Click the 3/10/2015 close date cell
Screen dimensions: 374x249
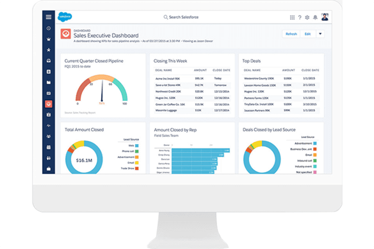309,105
